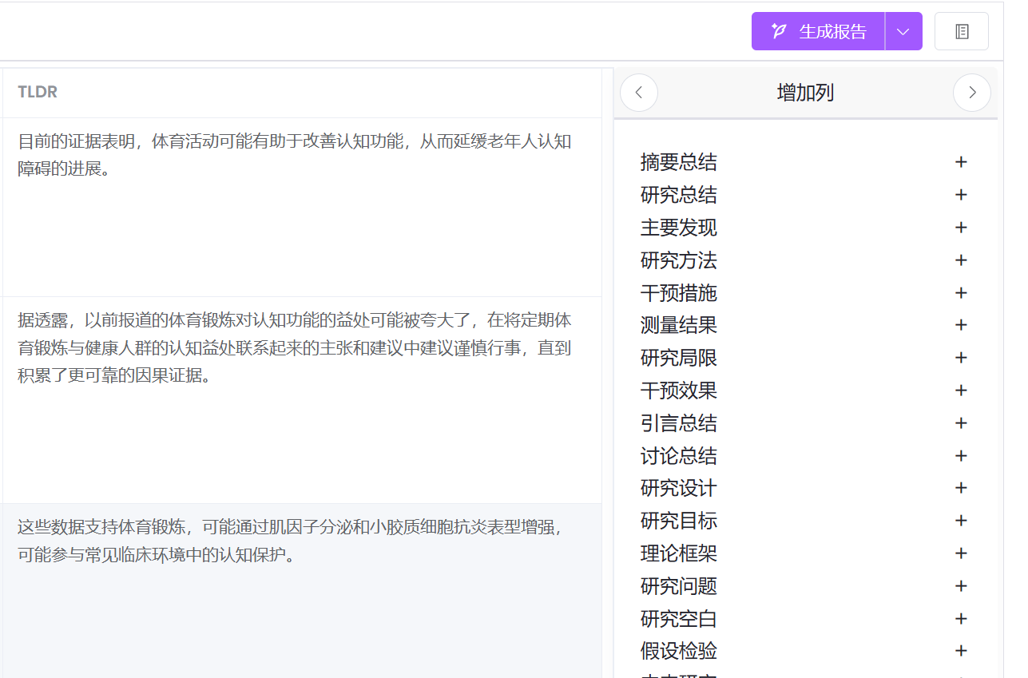The image size is (1028, 678).
Task: Click the plus icon beside 研究方法
Action: pos(961,260)
